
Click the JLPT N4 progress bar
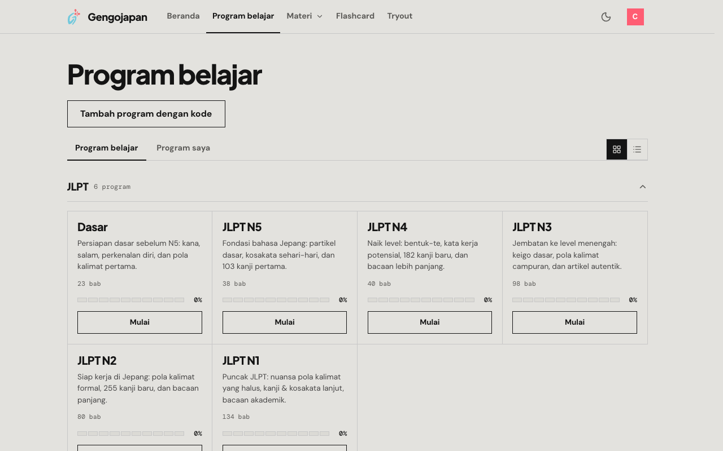[421, 300]
